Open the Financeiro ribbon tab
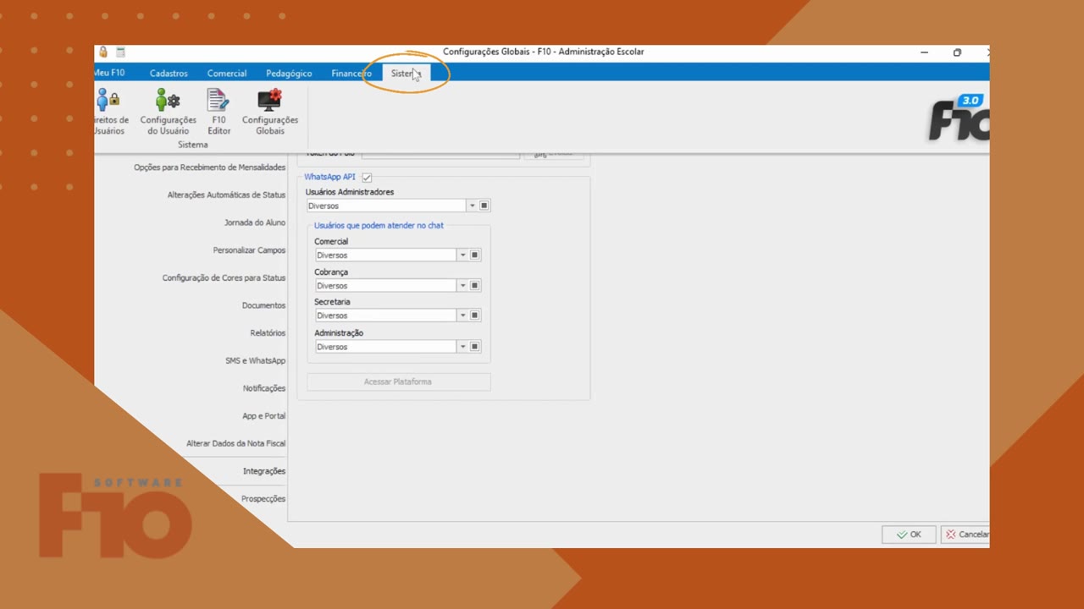Image resolution: width=1084 pixels, height=609 pixels. click(x=351, y=74)
